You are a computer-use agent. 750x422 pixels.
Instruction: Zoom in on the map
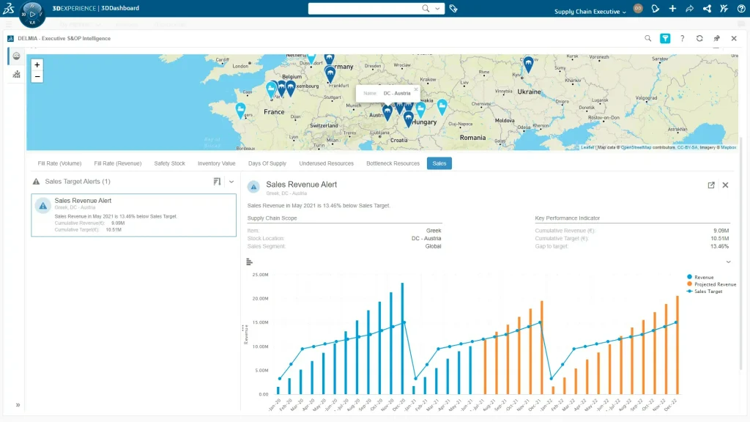(x=37, y=64)
